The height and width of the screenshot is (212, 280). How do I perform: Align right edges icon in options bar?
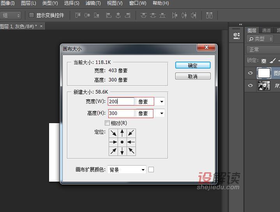(x=127, y=15)
